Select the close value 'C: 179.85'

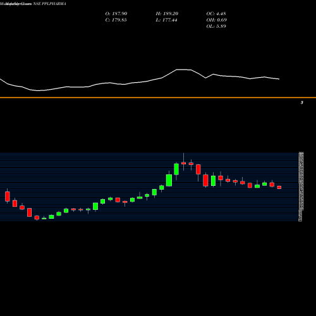click(x=116, y=20)
